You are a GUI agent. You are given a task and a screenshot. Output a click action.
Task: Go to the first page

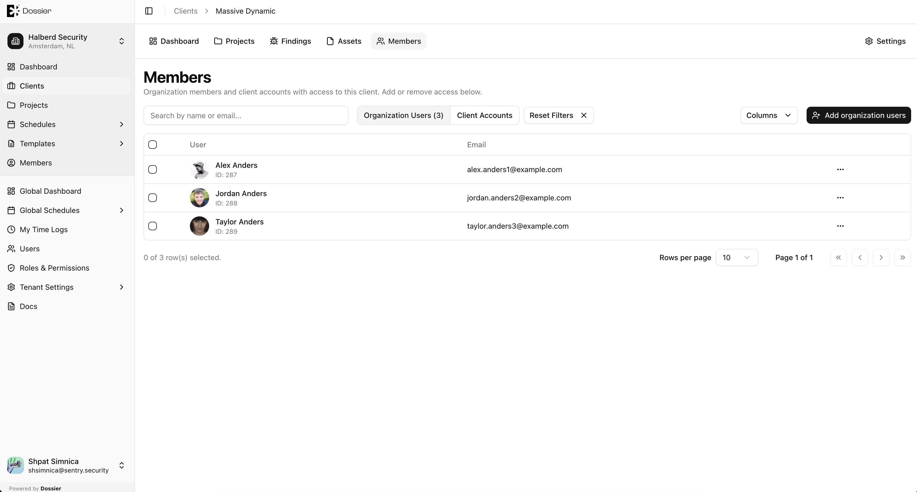coord(838,257)
